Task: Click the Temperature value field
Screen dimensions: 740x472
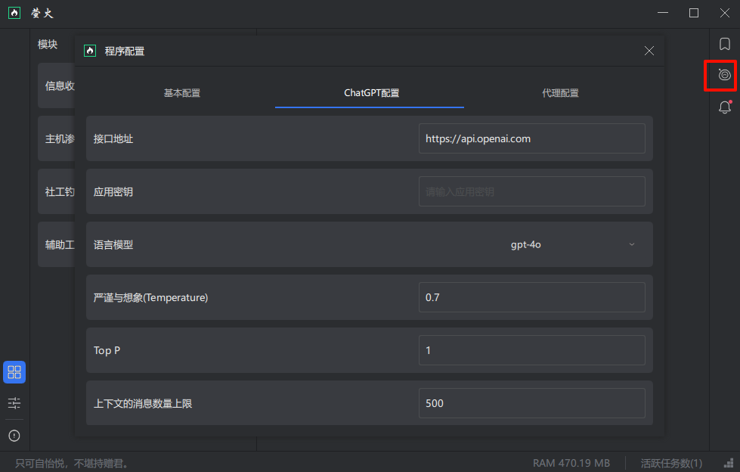Action: pos(531,297)
